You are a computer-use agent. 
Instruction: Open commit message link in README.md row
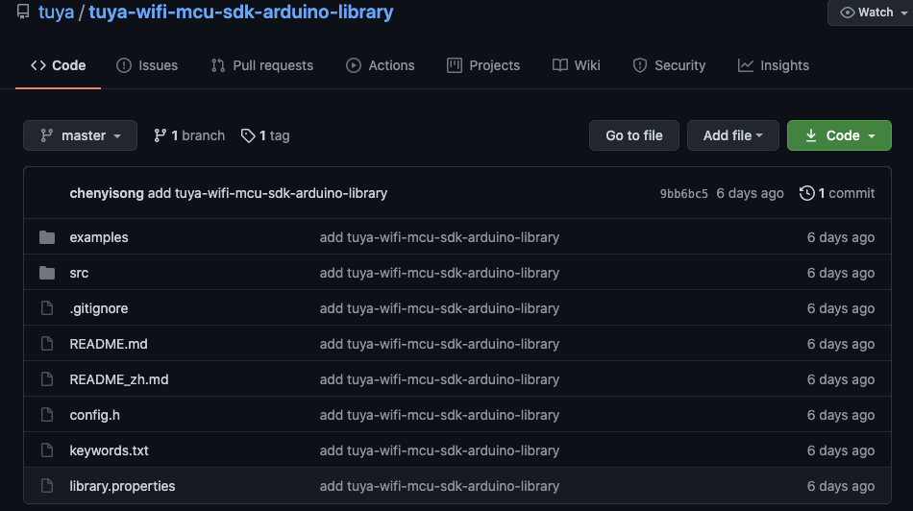[439, 344]
